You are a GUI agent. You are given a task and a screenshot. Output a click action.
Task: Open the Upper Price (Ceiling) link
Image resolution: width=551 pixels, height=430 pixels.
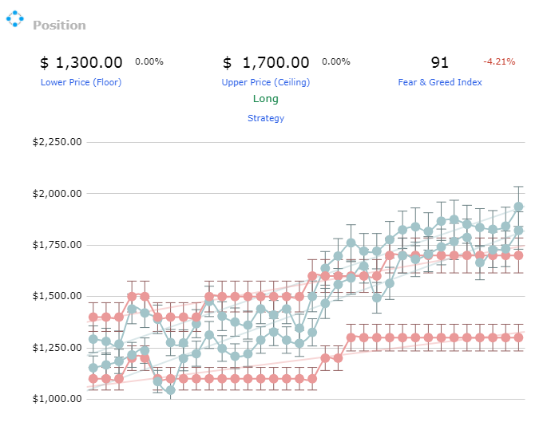(x=266, y=82)
